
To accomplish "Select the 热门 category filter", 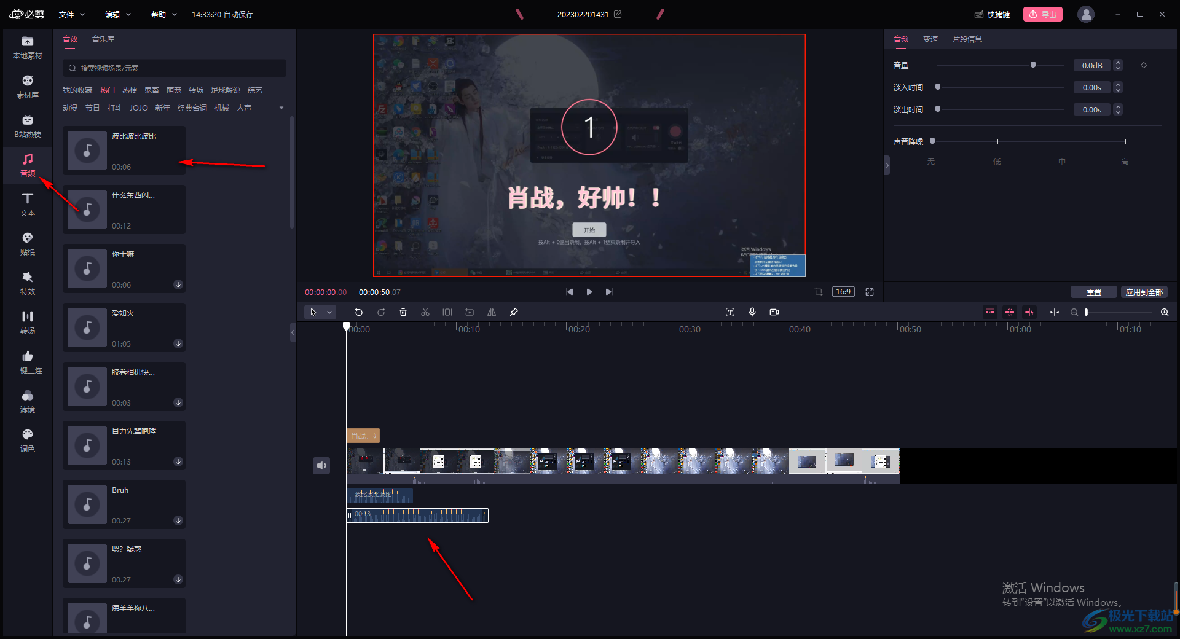I will coord(108,90).
